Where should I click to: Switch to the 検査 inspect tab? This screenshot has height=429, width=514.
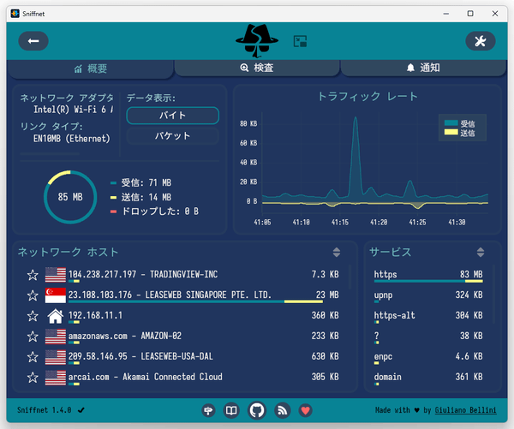257,68
